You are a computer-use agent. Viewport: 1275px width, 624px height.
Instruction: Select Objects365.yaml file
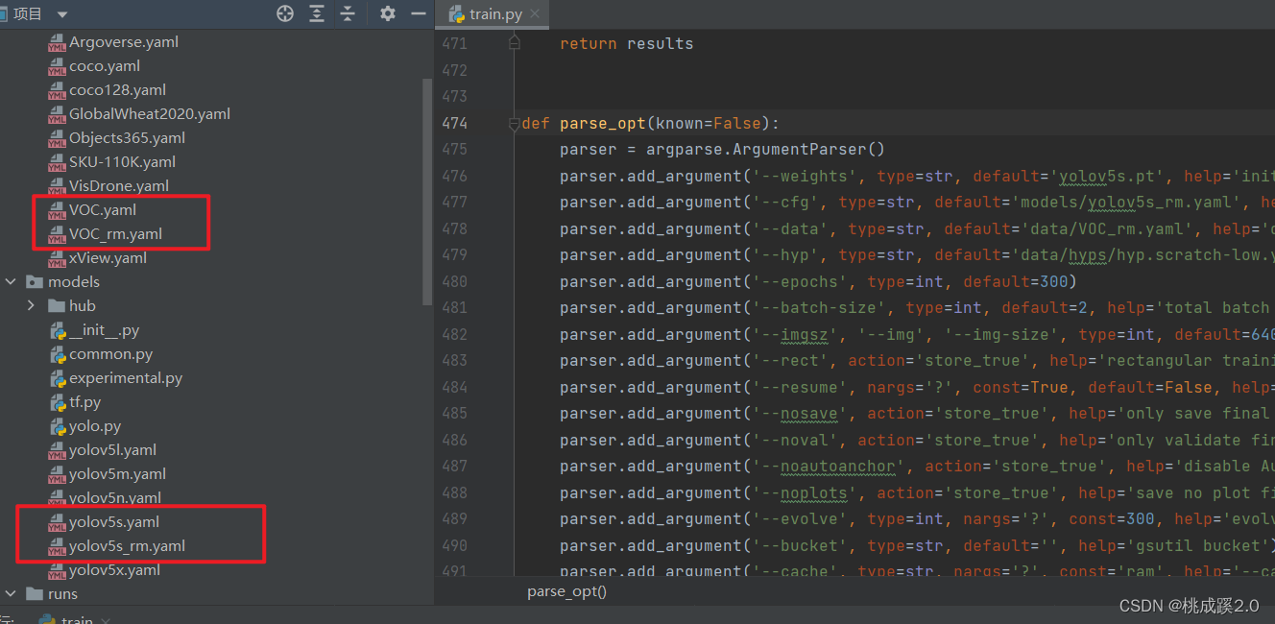tap(127, 138)
